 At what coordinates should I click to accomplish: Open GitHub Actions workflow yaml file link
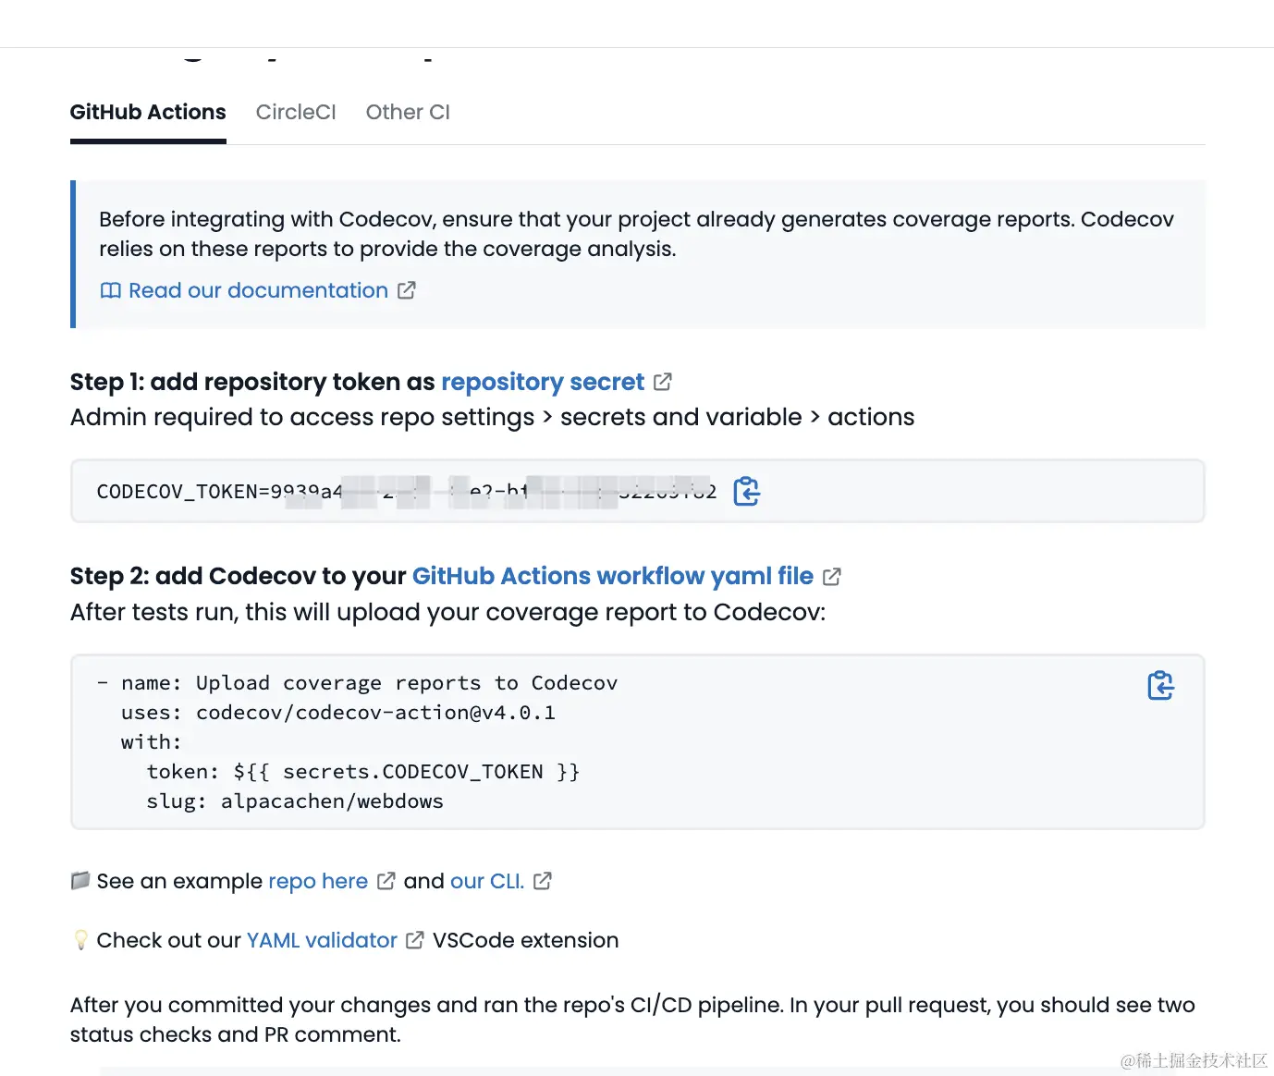click(x=612, y=577)
